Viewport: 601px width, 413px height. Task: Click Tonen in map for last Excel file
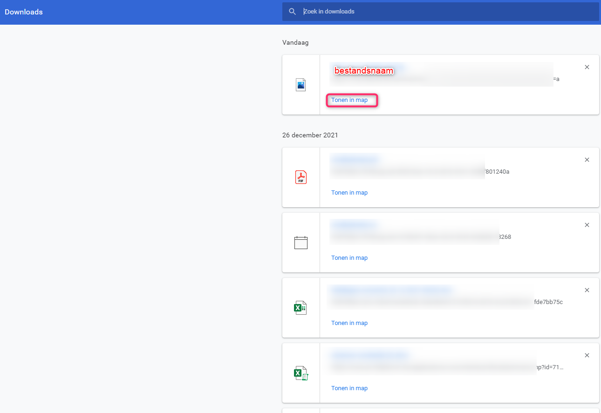pos(349,388)
